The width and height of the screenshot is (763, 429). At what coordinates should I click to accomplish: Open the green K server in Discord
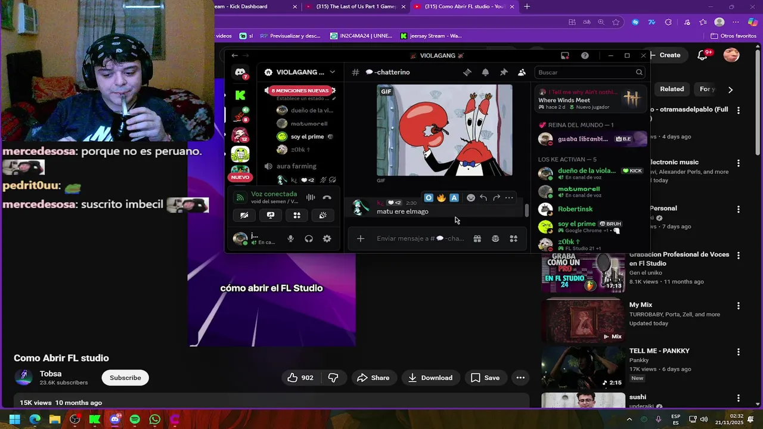click(240, 95)
